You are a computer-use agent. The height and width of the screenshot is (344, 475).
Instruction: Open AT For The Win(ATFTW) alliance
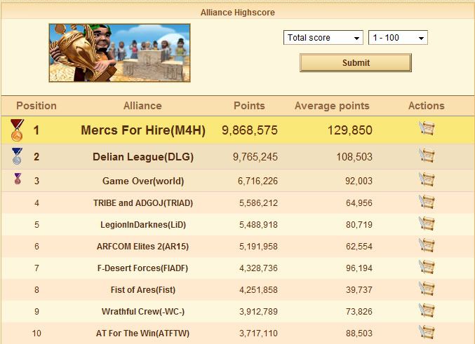142,333
